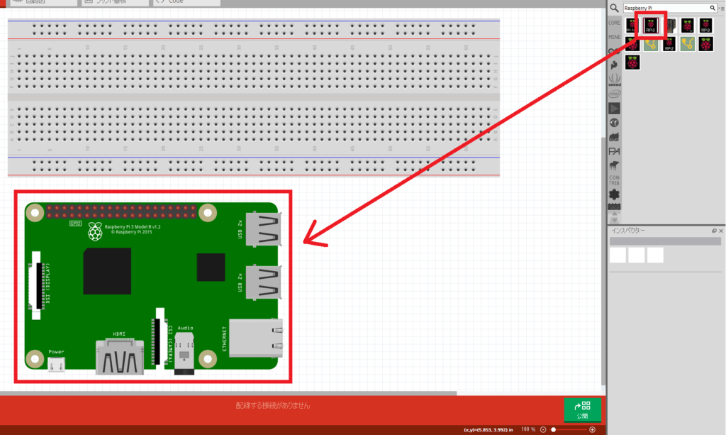
Task: Open the Intel parts bin
Action: [x=614, y=94]
